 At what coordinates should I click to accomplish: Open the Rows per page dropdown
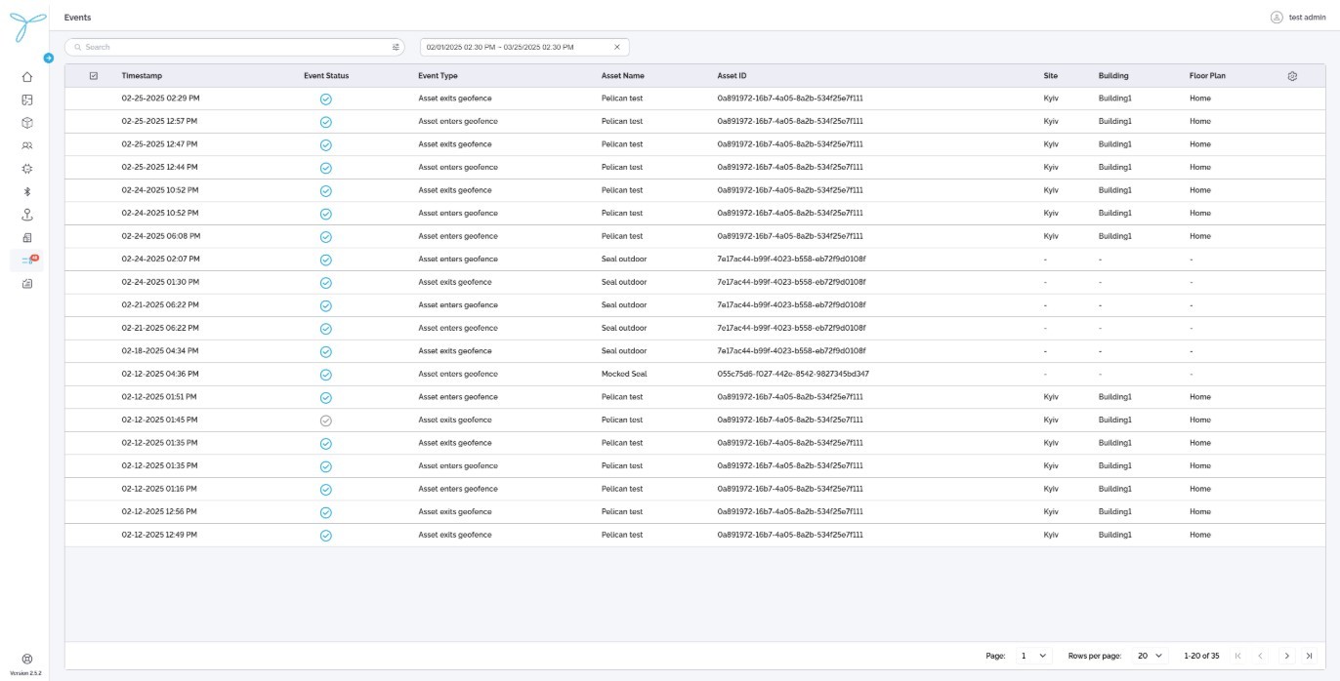pyautogui.click(x=1150, y=657)
